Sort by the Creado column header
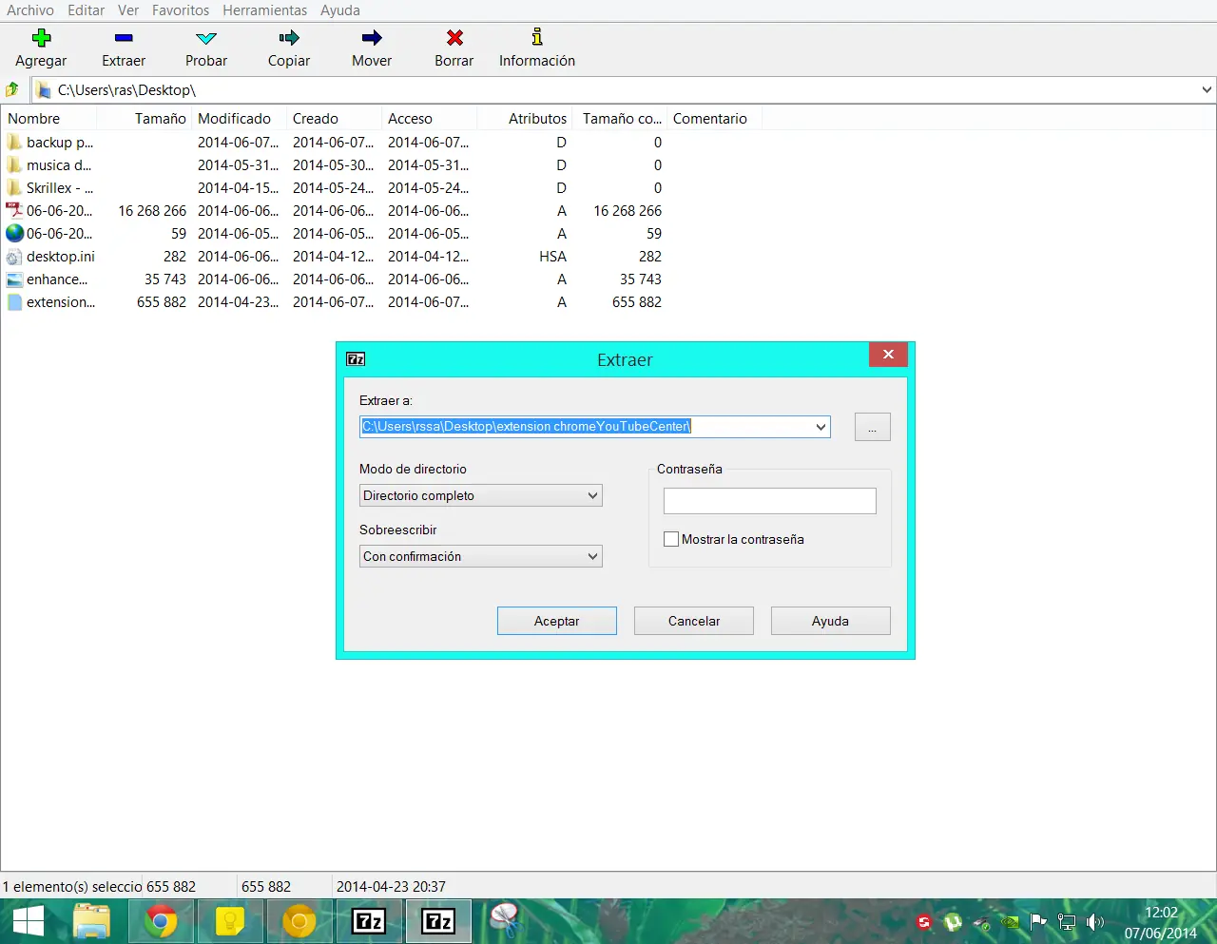 335,119
